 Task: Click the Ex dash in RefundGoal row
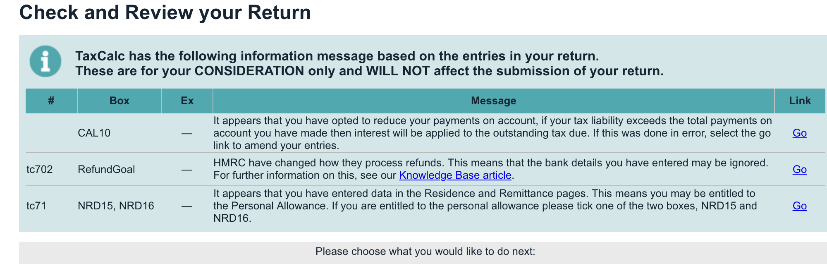(x=187, y=170)
